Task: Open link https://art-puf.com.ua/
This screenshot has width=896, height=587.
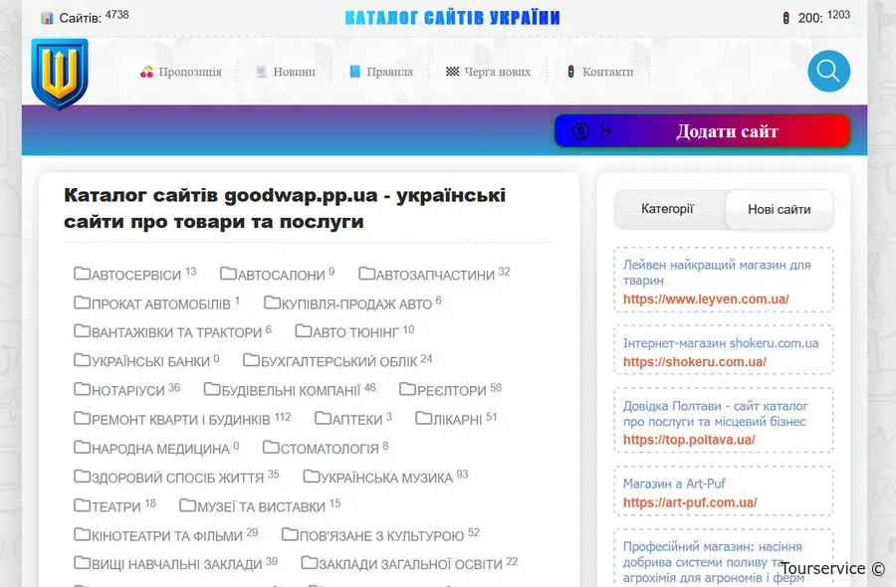Action: coord(690,502)
